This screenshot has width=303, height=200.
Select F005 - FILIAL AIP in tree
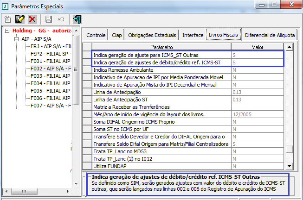pyautogui.click(x=50, y=91)
